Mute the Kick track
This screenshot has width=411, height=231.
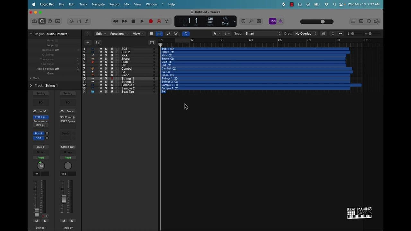pyautogui.click(x=101, y=56)
